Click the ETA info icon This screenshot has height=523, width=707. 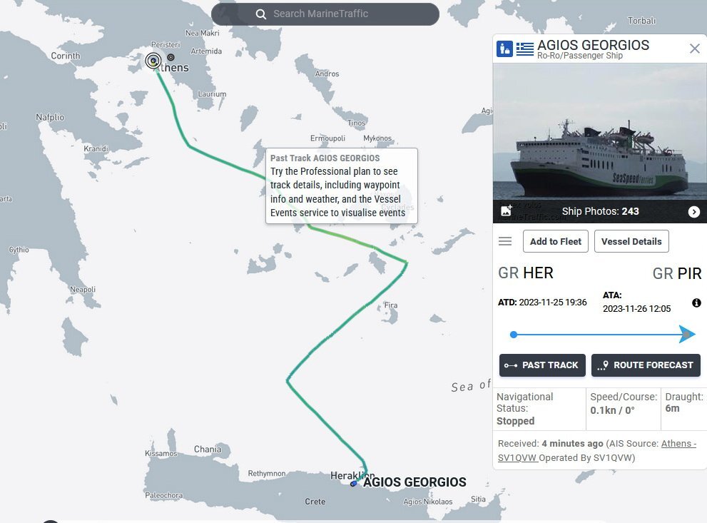click(x=696, y=303)
